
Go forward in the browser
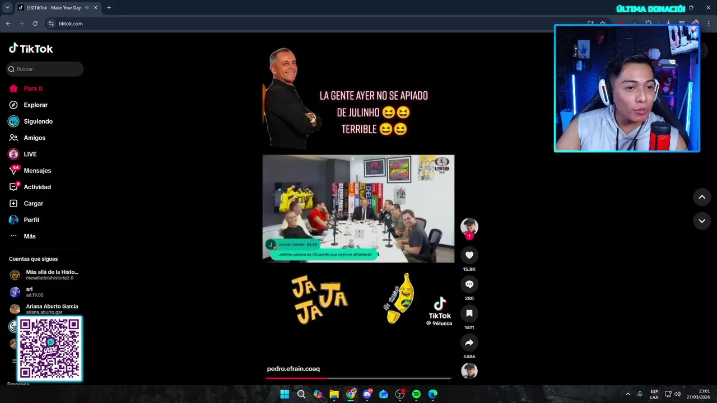[x=22, y=24]
